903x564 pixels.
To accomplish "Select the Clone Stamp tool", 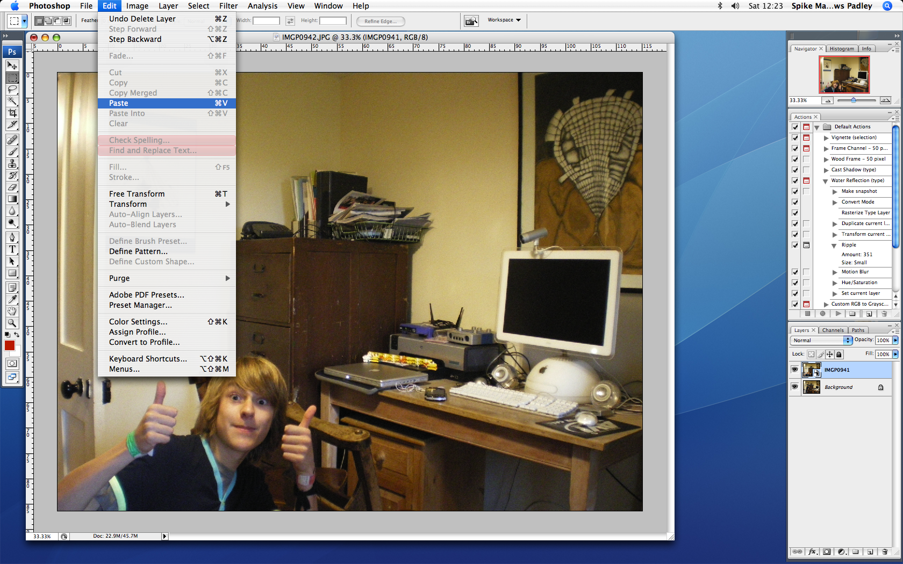I will [12, 164].
